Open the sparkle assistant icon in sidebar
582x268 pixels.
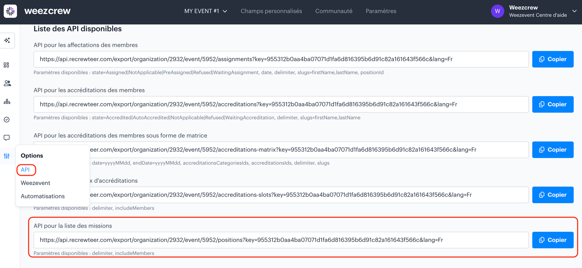7,41
